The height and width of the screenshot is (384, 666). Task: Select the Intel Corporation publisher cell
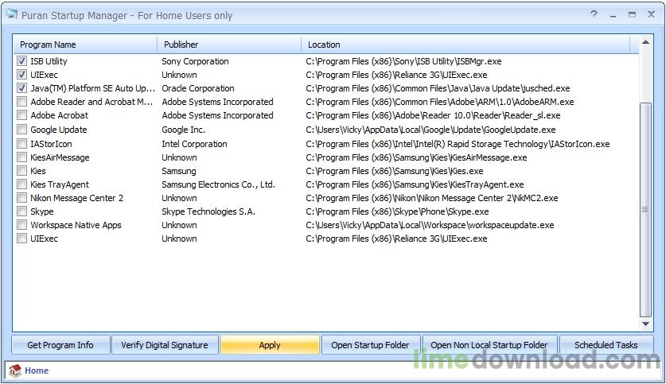pyautogui.click(x=194, y=144)
